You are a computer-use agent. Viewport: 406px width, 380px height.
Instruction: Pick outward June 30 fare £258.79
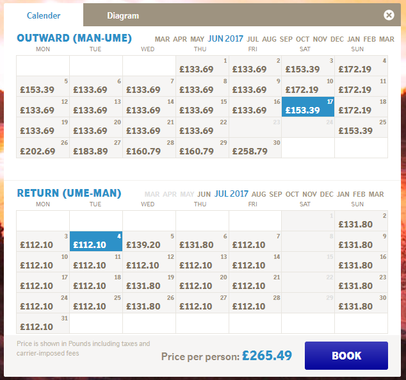(255, 147)
